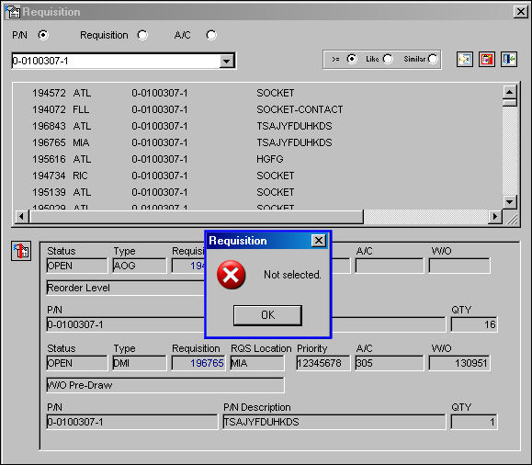Click the results list scroll left arrow
The height and width of the screenshot is (465, 532).
point(21,216)
